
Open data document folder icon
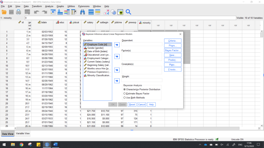pyautogui.click(x=4, y=12)
